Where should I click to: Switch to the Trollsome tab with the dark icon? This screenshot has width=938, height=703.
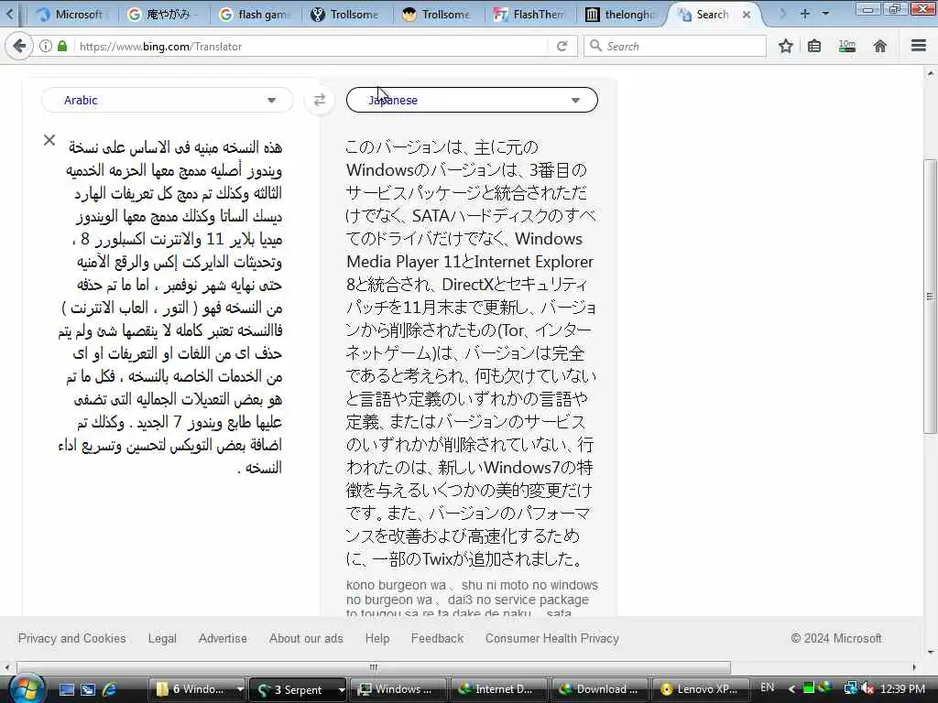[347, 15]
